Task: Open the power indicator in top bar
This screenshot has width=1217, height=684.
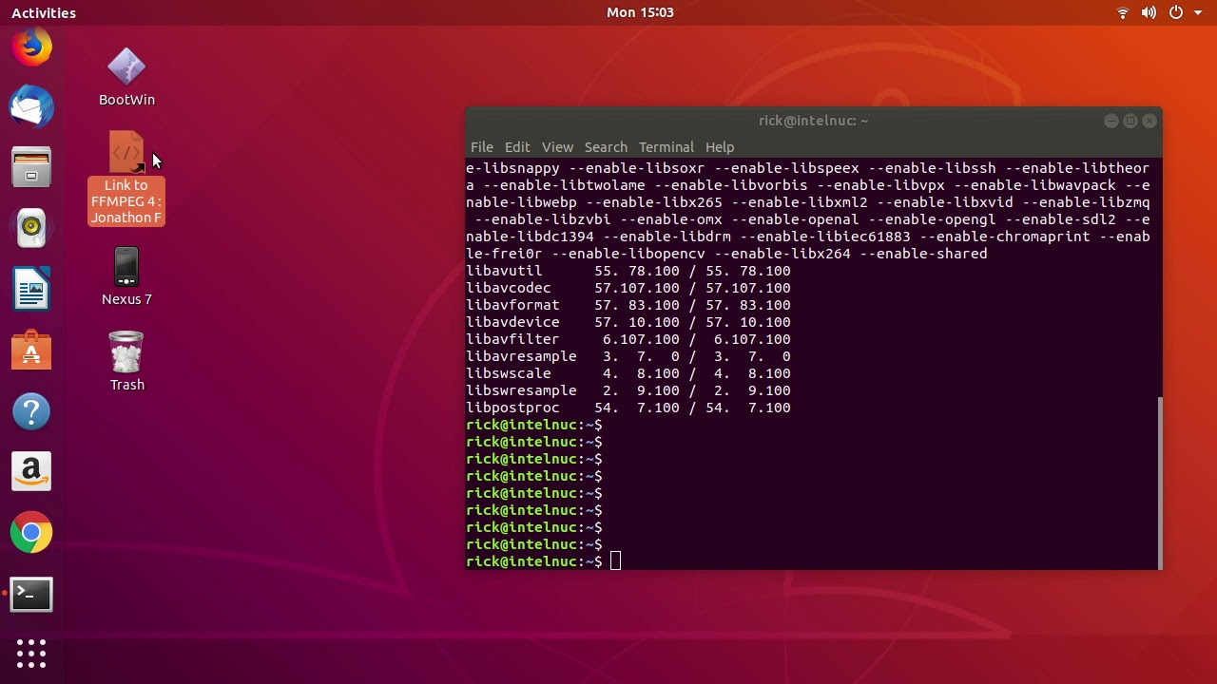Action: click(x=1176, y=12)
